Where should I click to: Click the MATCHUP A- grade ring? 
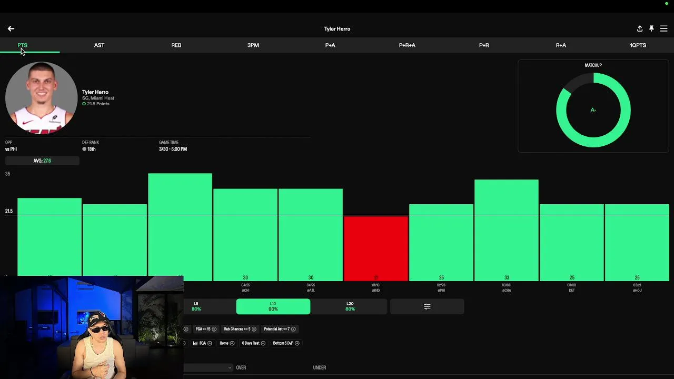(x=593, y=110)
